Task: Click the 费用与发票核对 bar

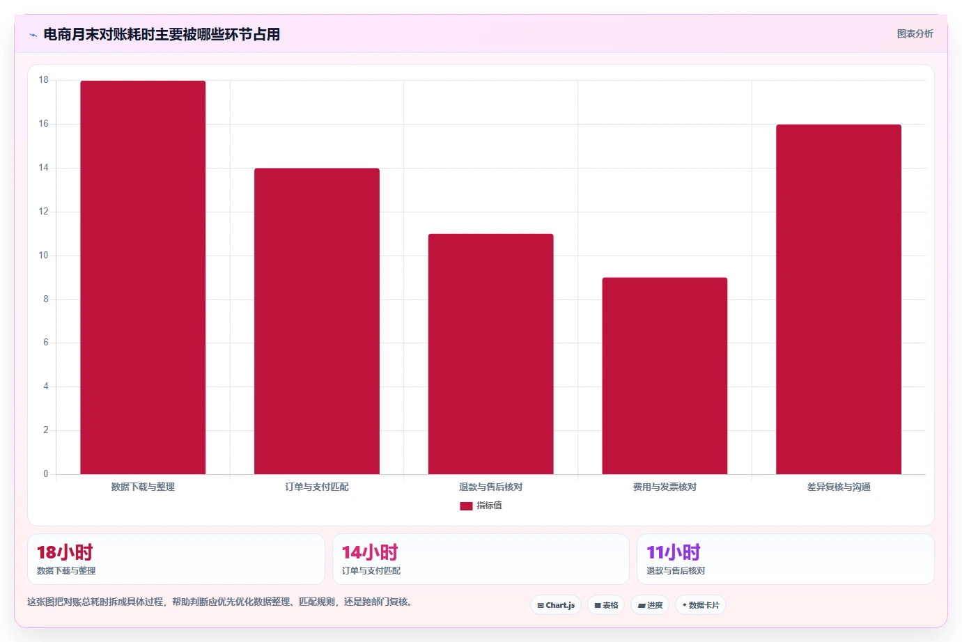Action: click(665, 376)
